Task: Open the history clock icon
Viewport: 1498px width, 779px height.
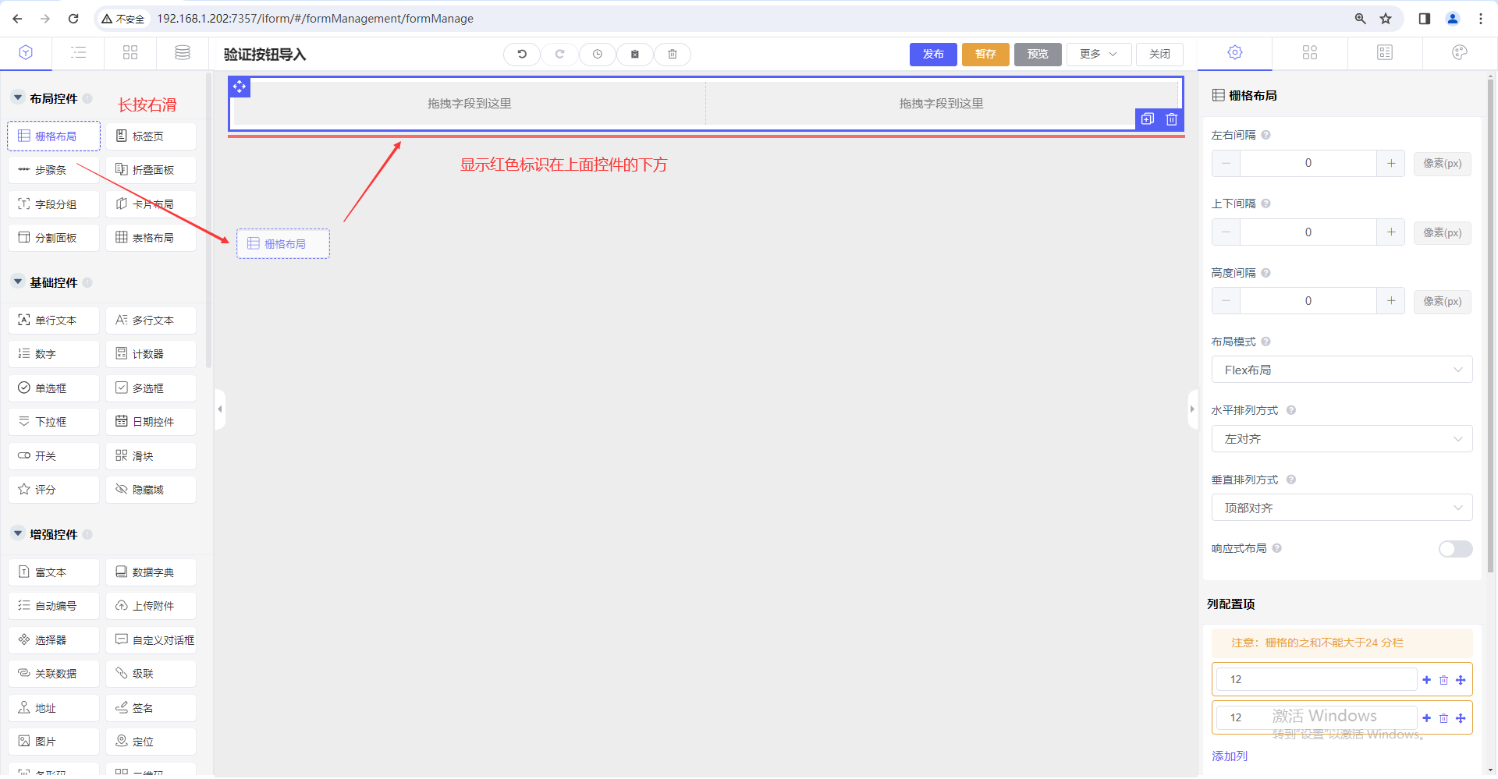Action: [597, 54]
